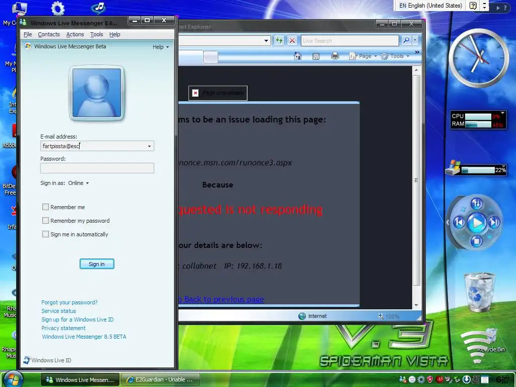Click the Password input field

point(97,168)
